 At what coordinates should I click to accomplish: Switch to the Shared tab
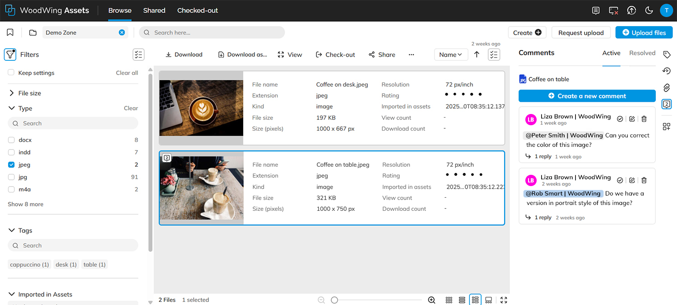(154, 10)
